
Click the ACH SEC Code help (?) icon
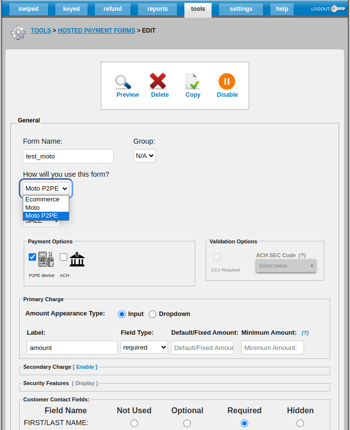[302, 255]
